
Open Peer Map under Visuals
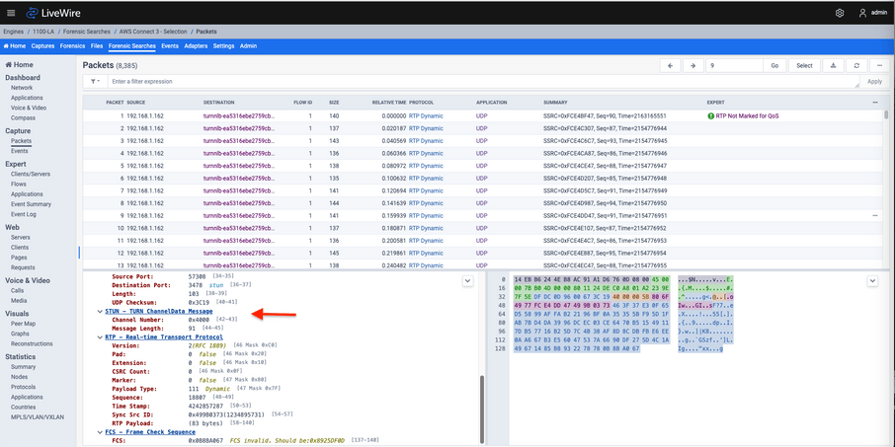click(x=23, y=324)
